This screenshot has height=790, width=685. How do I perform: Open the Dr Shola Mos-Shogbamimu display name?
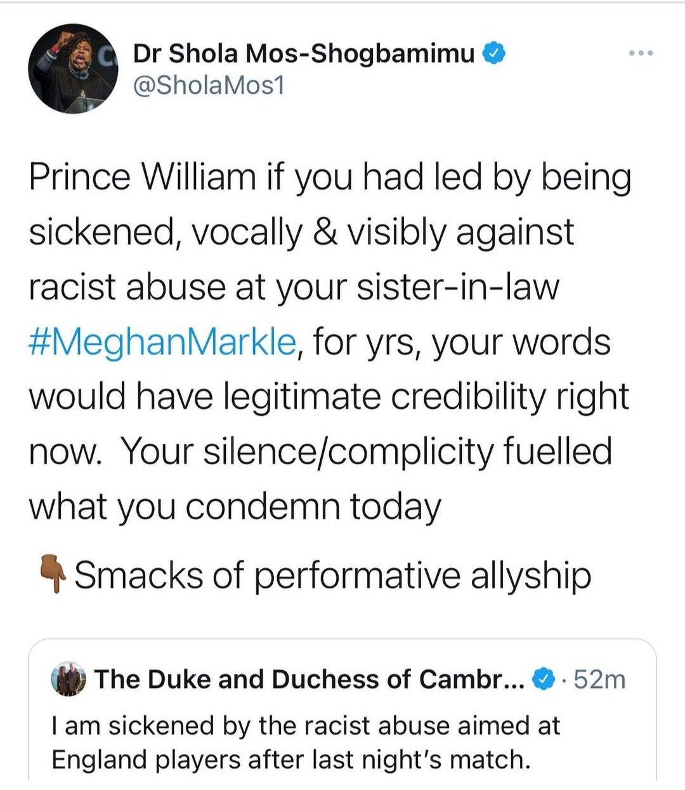pos(303,55)
